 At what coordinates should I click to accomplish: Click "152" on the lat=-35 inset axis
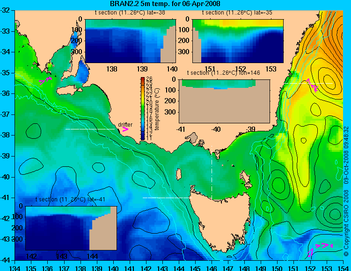pos(241,69)
